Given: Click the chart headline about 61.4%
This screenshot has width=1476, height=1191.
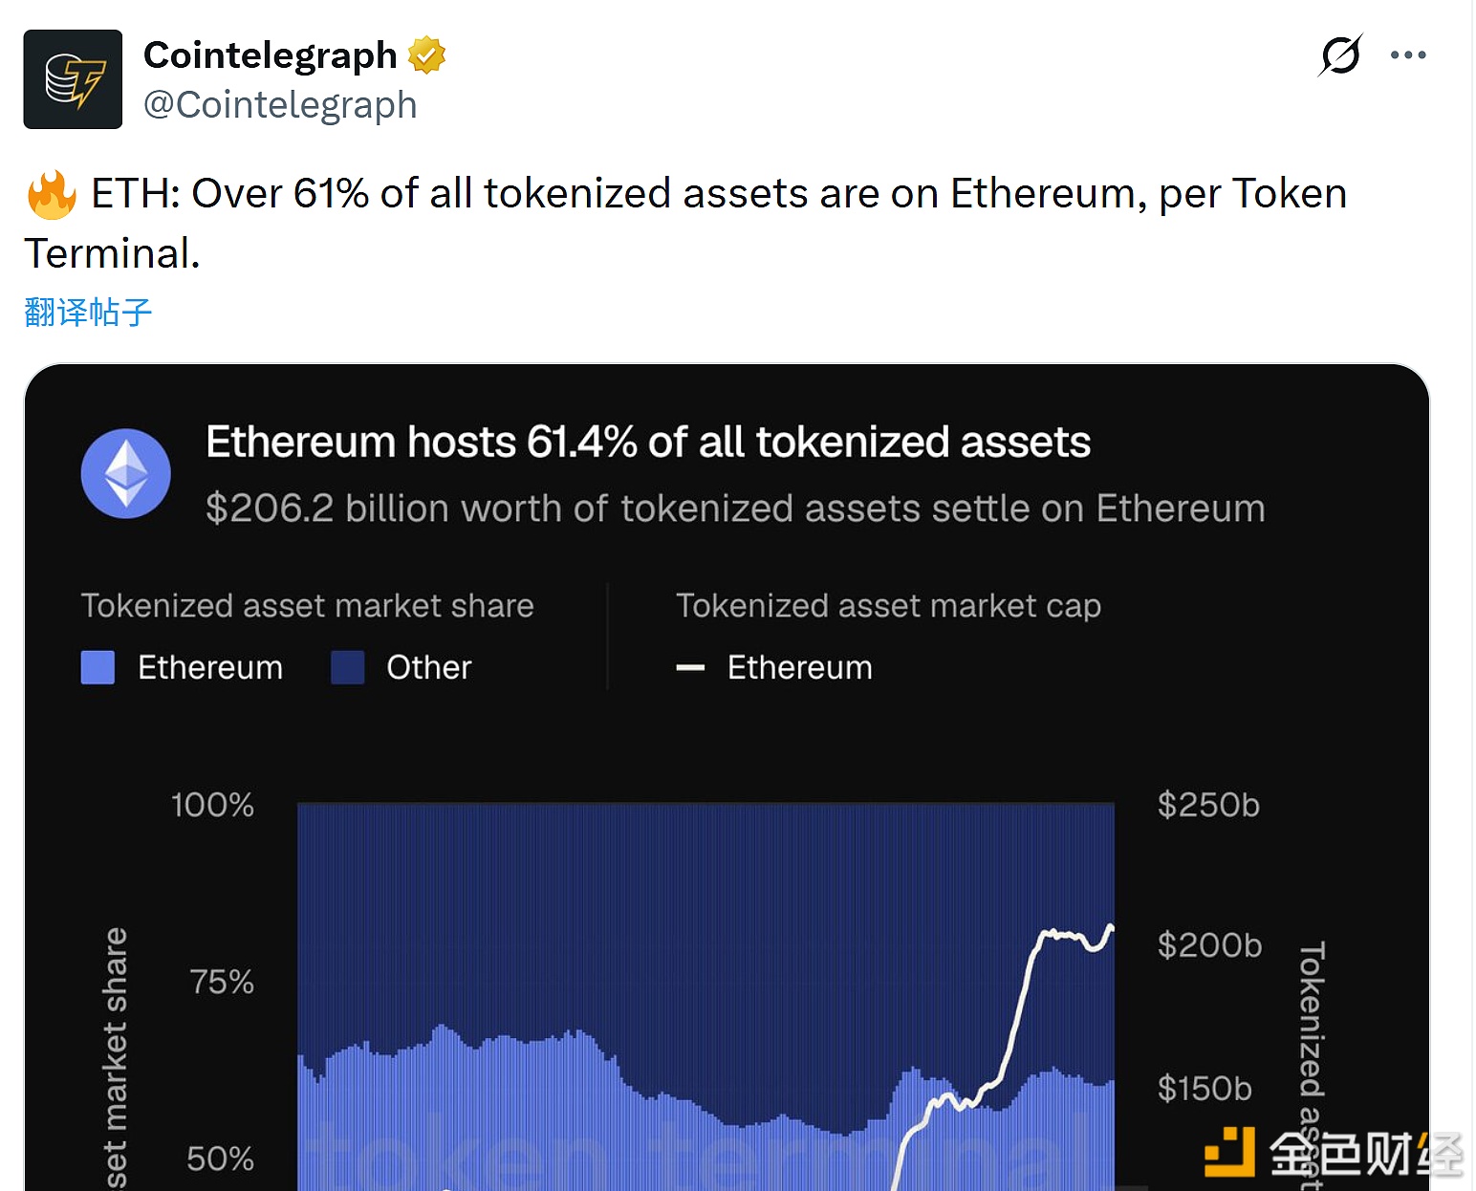Looking at the screenshot, I should (648, 443).
